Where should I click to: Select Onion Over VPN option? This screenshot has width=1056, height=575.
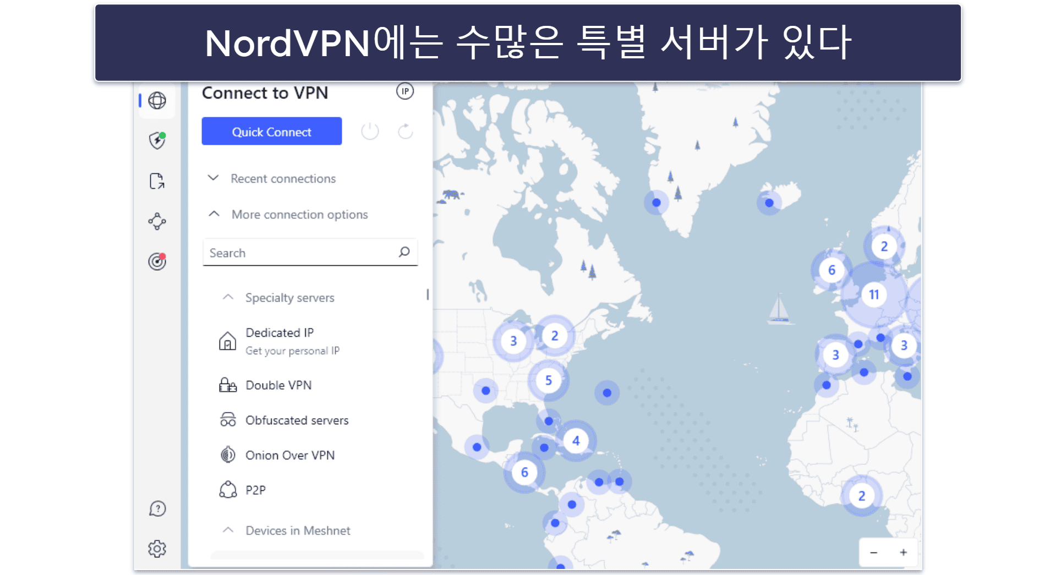click(290, 455)
